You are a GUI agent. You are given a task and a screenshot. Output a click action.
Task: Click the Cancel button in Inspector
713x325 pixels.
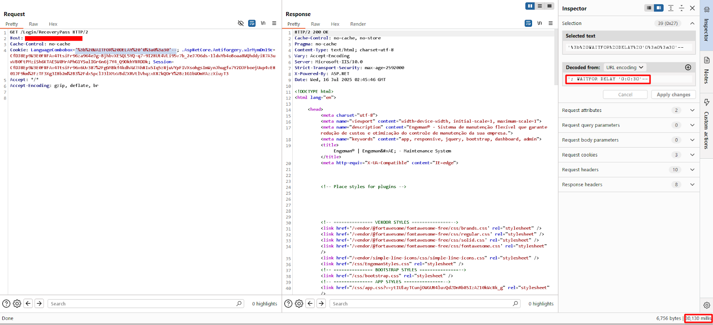coord(625,95)
